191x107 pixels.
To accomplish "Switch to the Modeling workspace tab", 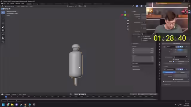I will pyautogui.click(x=35, y=4).
